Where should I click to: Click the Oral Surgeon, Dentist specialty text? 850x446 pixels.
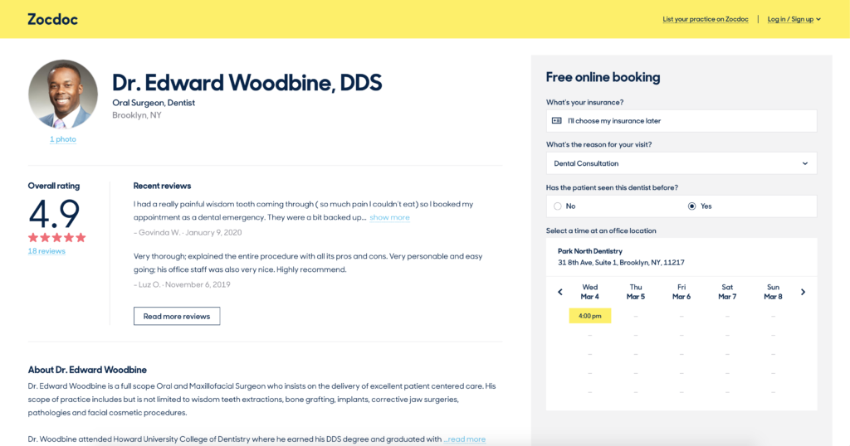(154, 103)
